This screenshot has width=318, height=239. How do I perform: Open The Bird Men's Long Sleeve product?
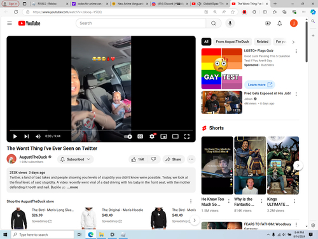pos(53,210)
